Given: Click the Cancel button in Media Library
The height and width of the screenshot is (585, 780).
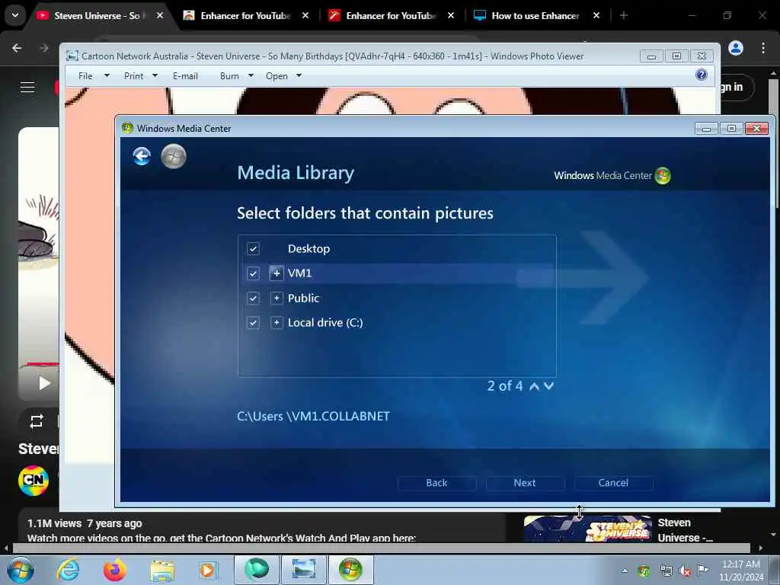Looking at the screenshot, I should [x=613, y=482].
